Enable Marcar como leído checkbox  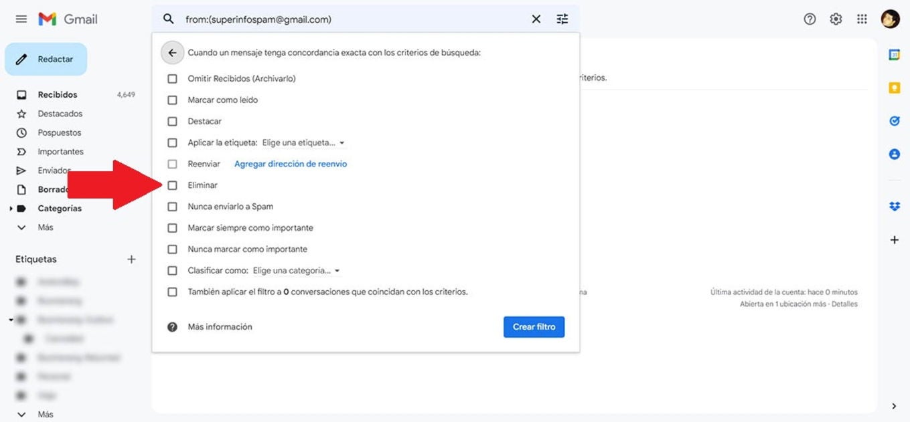[x=173, y=100]
